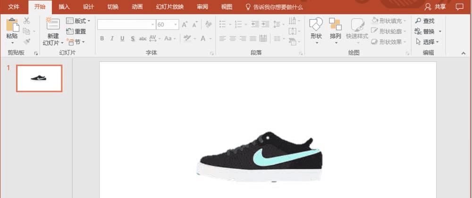472x198 pixels.
Task: Switch to Review (审阅) tab
Action: (x=202, y=7)
